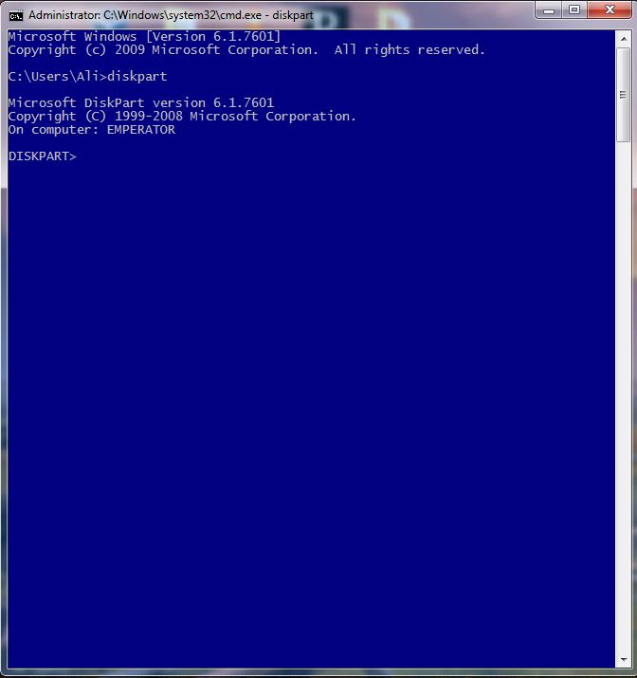The width and height of the screenshot is (637, 678).
Task: Click the 'Microsoft DiskPart version 6.1.7601' line
Action: coord(141,103)
